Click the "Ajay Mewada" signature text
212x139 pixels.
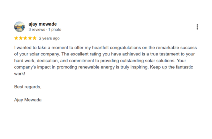(28, 100)
